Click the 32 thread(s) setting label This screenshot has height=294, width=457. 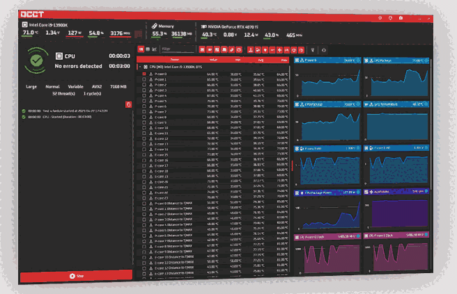(63, 93)
